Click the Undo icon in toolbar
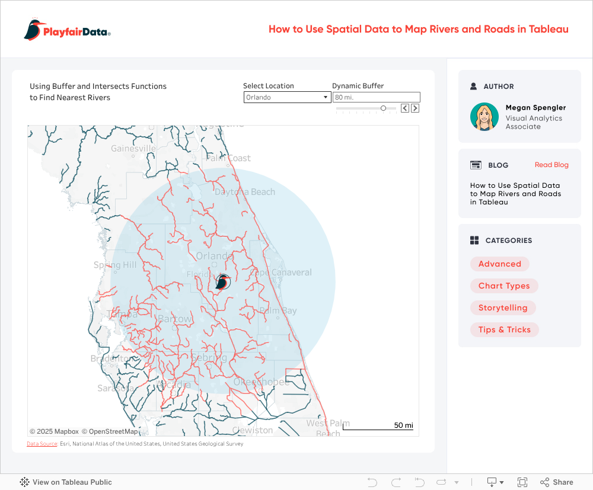 point(372,482)
